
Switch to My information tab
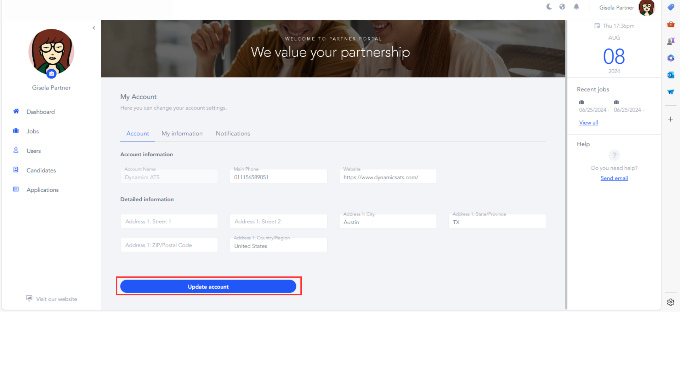pyautogui.click(x=182, y=134)
